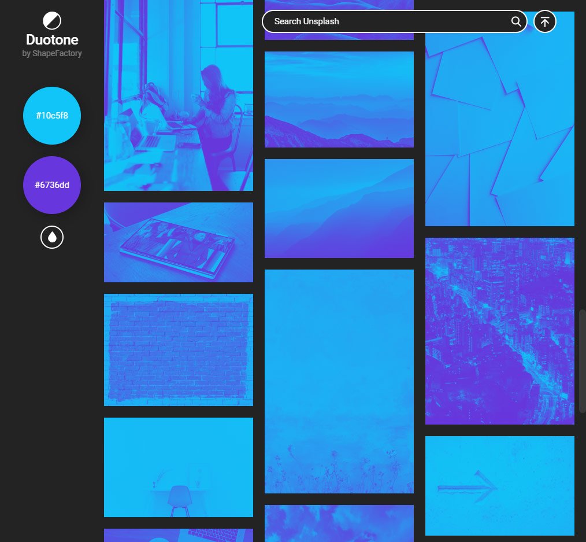
Task: Select the scattered paper sheets photo
Action: pyautogui.click(x=500, y=119)
